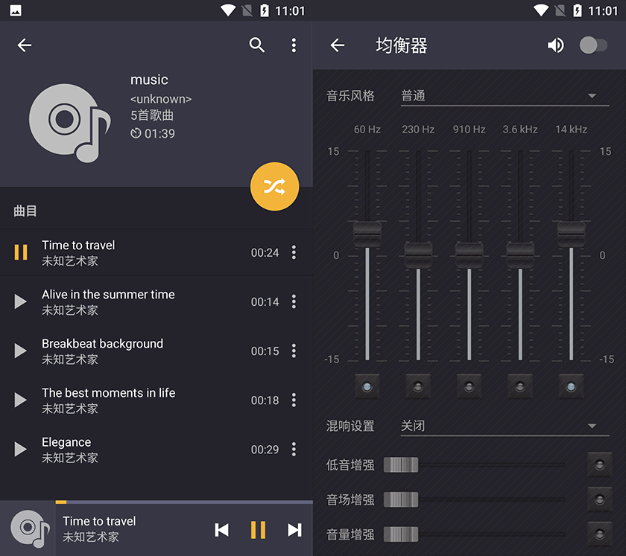626x556 pixels.
Task: Tap the Wi-Fi icon in the left status bar
Action: (x=228, y=10)
